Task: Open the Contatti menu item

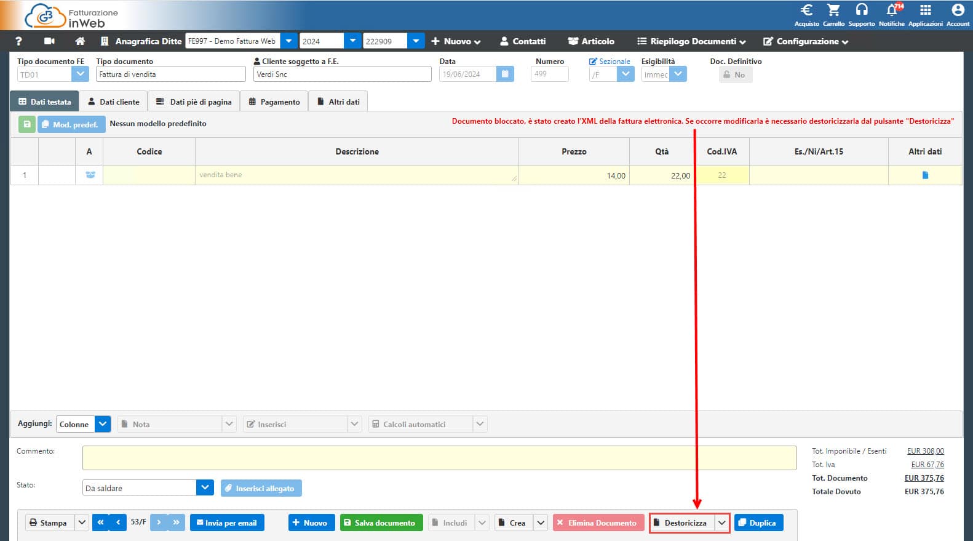Action: 523,41
